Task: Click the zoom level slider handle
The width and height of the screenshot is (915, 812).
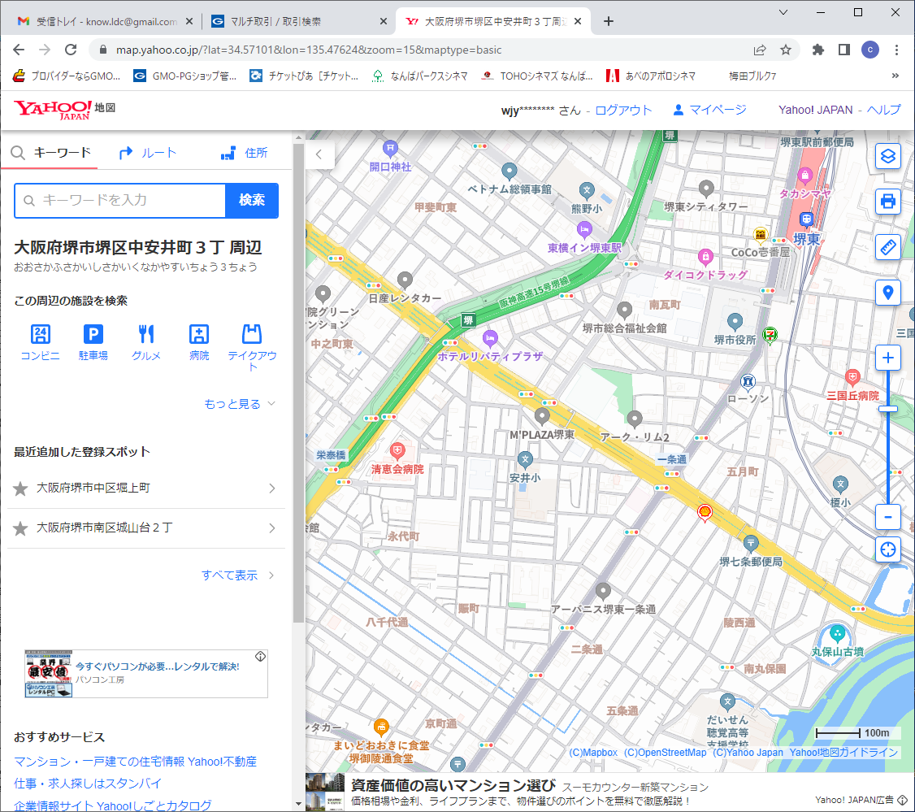Action: 888,409
